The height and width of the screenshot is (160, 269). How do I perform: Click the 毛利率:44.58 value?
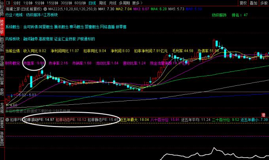tap(183, 51)
